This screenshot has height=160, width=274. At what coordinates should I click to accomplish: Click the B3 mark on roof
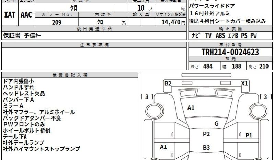coord(206,148)
